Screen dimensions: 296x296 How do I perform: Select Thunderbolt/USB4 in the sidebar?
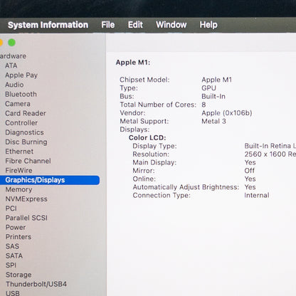(36, 284)
